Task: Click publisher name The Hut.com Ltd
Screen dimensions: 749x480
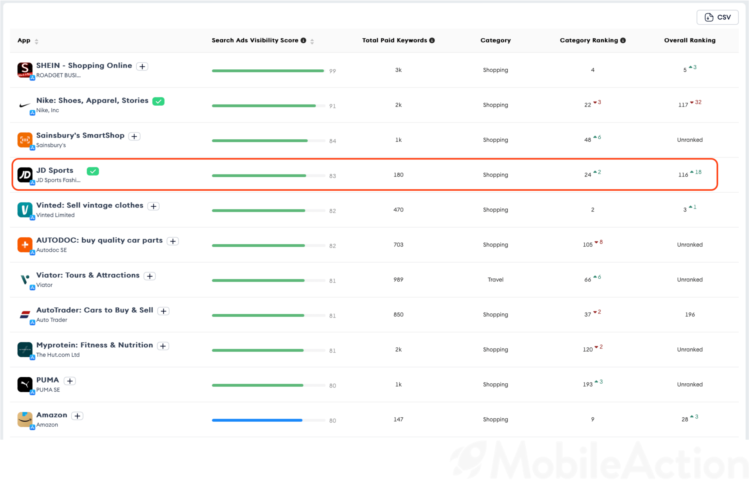Action: 58,355
